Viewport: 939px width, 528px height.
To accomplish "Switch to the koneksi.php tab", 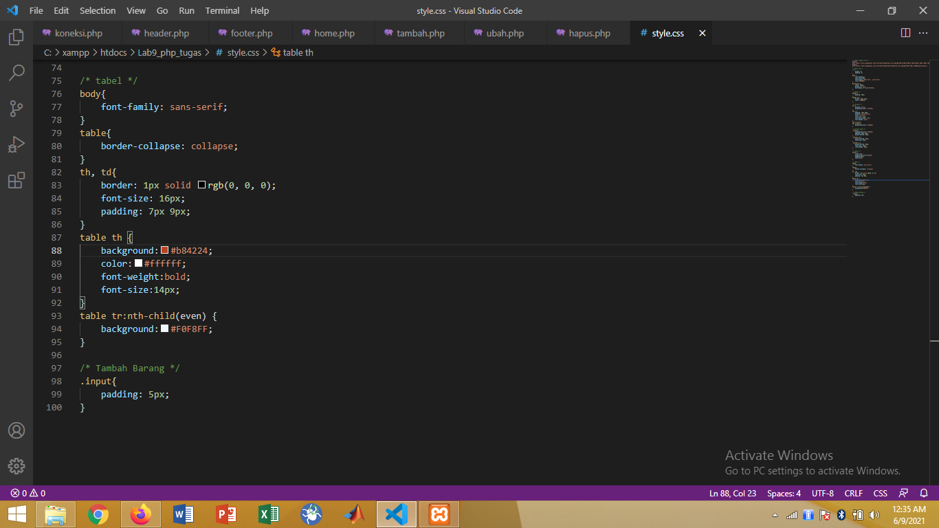I will click(78, 33).
